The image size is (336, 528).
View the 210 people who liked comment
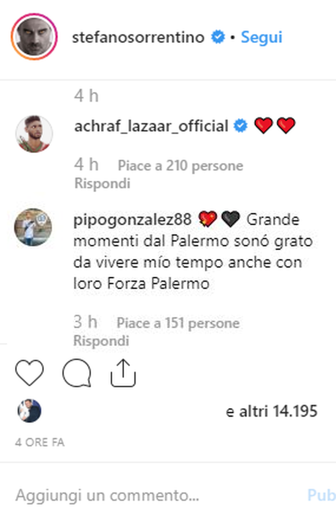(180, 166)
